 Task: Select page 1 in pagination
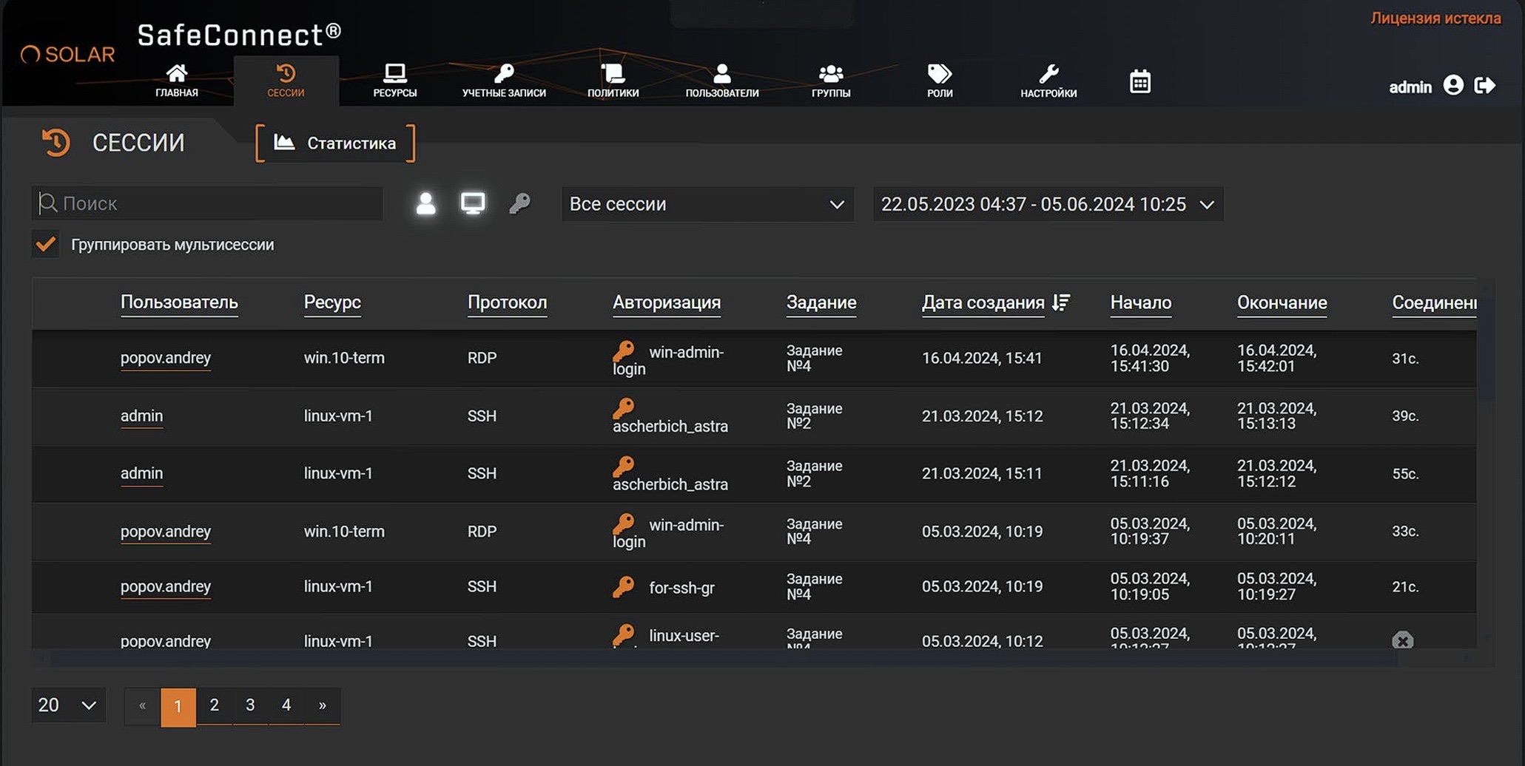click(x=178, y=706)
